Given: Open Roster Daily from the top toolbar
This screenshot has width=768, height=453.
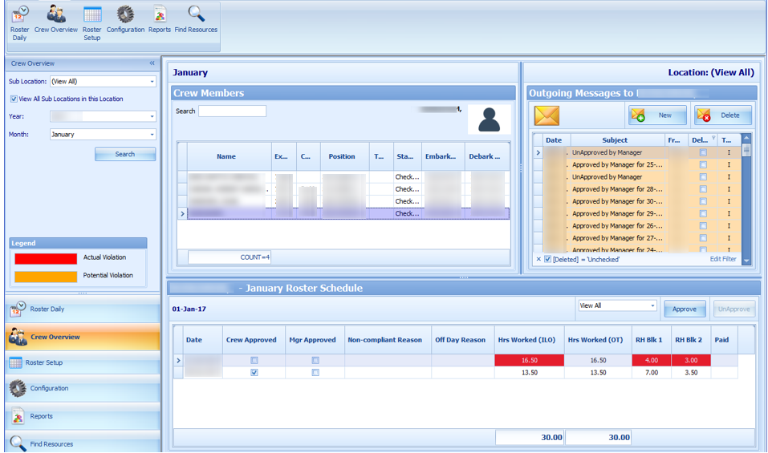Looking at the screenshot, I should click(19, 22).
